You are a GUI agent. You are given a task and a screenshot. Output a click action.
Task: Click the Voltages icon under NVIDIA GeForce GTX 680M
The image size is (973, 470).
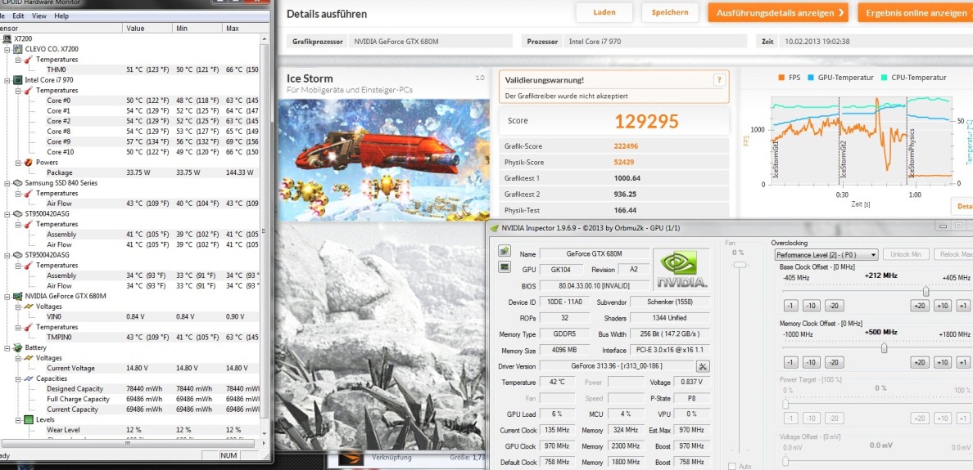pyautogui.click(x=29, y=306)
